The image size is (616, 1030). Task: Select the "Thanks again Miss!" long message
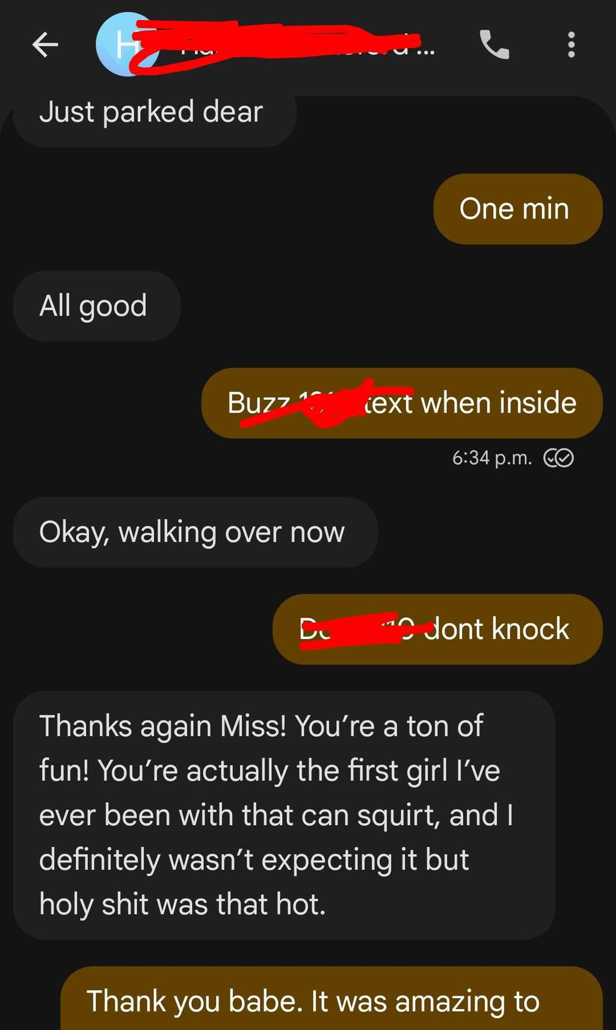(x=284, y=816)
